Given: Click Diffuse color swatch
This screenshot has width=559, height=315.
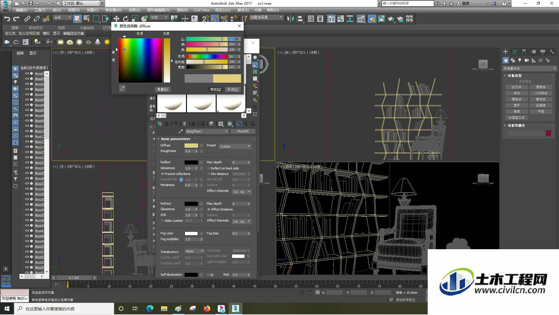Looking at the screenshot, I should [x=191, y=146].
